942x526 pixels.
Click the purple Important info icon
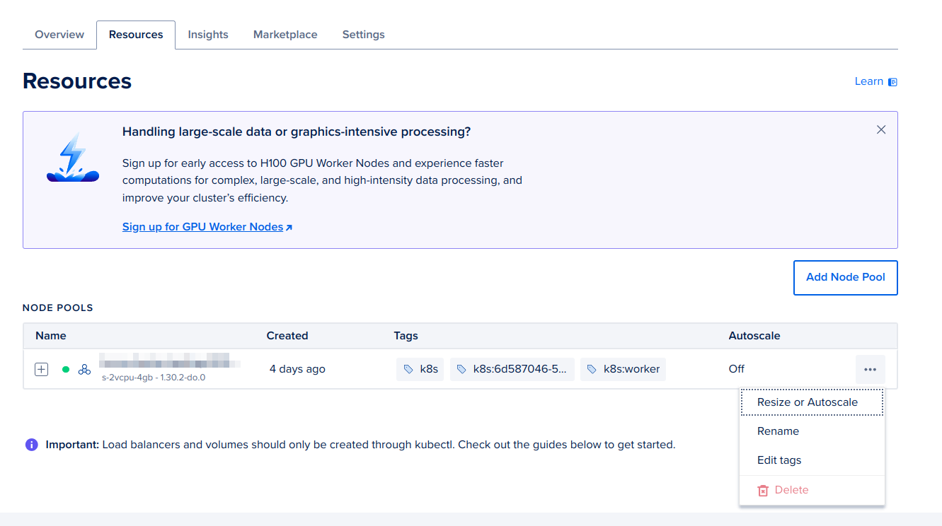point(31,445)
